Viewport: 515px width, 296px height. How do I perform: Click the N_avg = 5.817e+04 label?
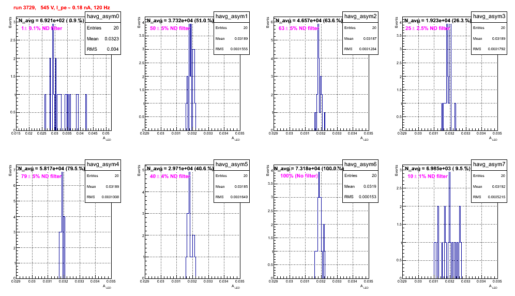pos(51,168)
